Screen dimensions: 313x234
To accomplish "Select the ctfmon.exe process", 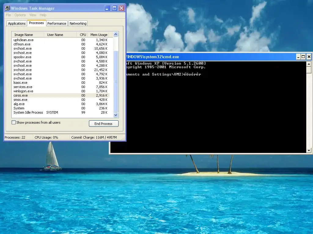I will [x=61, y=44].
